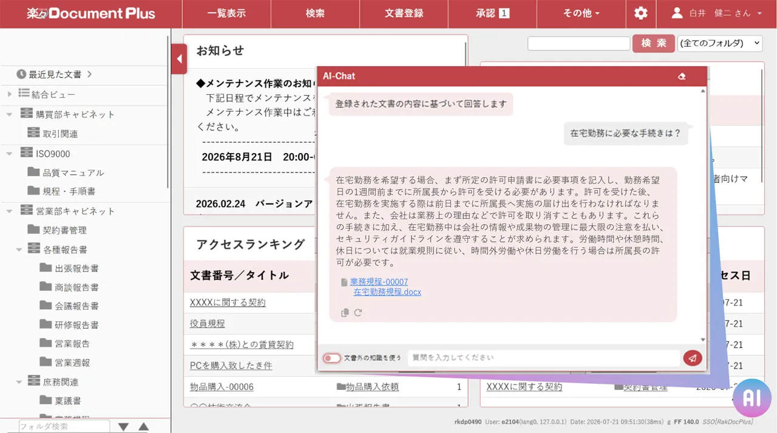Click the folder search down arrow
The width and height of the screenshot is (777, 433).
tap(123, 427)
